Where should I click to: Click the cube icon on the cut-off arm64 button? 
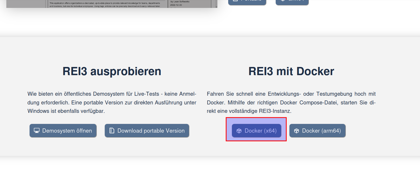point(283,1)
